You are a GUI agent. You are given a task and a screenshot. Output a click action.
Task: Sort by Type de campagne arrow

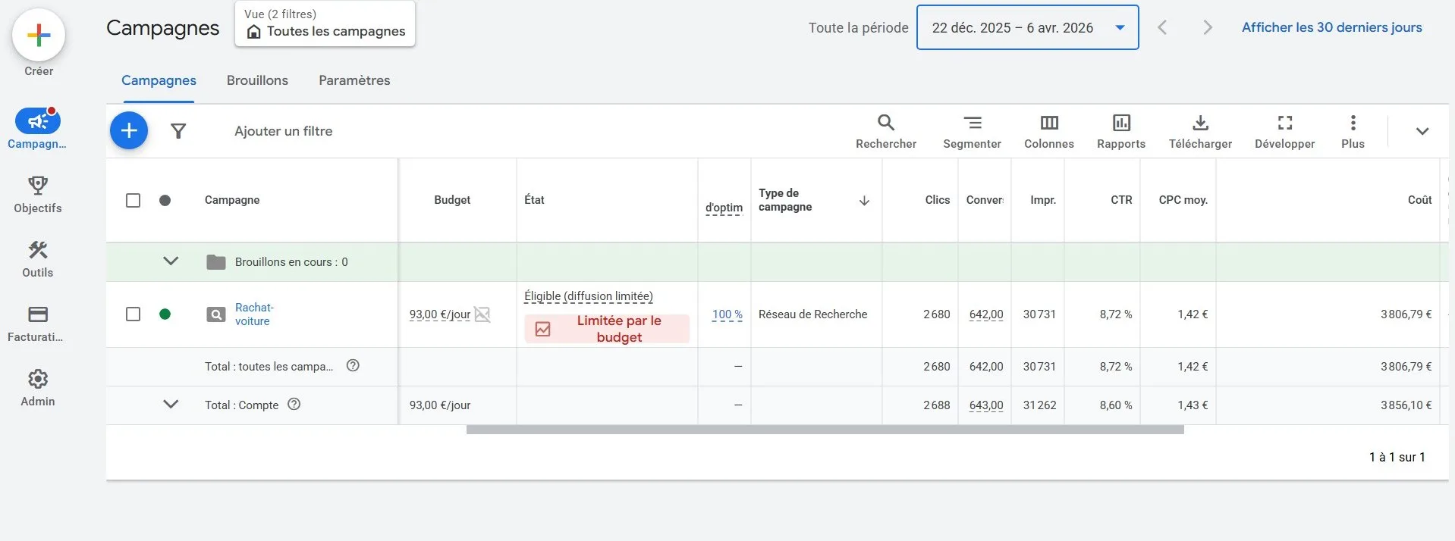point(864,200)
